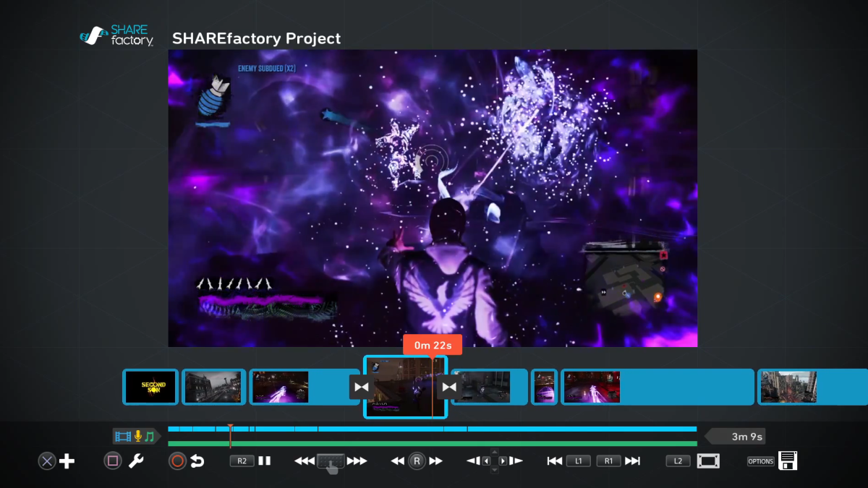Click the white plus add-item icon
Screen dimensions: 868x488
(67, 461)
